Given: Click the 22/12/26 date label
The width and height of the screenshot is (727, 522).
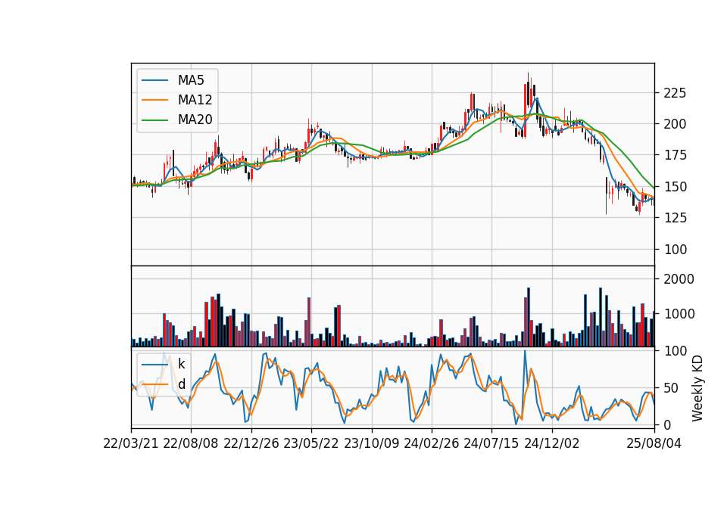Looking at the screenshot, I should point(251,443).
